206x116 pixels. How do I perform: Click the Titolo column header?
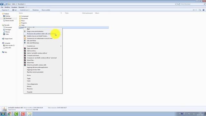tap(67, 13)
